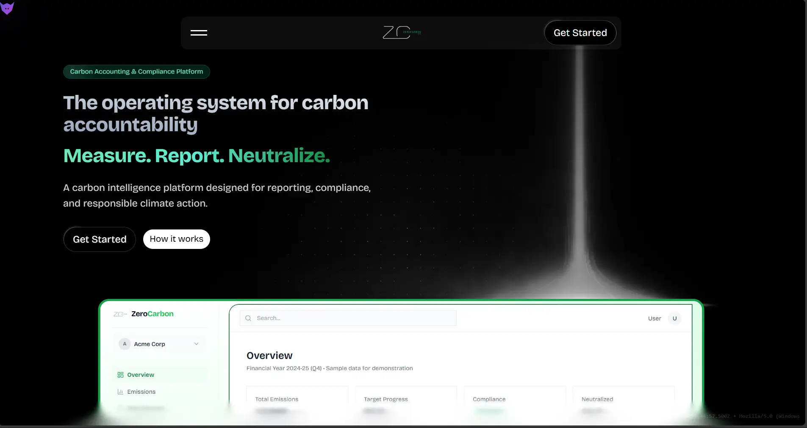
Task: Select Emissions in the dashboard sidebar
Action: point(141,392)
